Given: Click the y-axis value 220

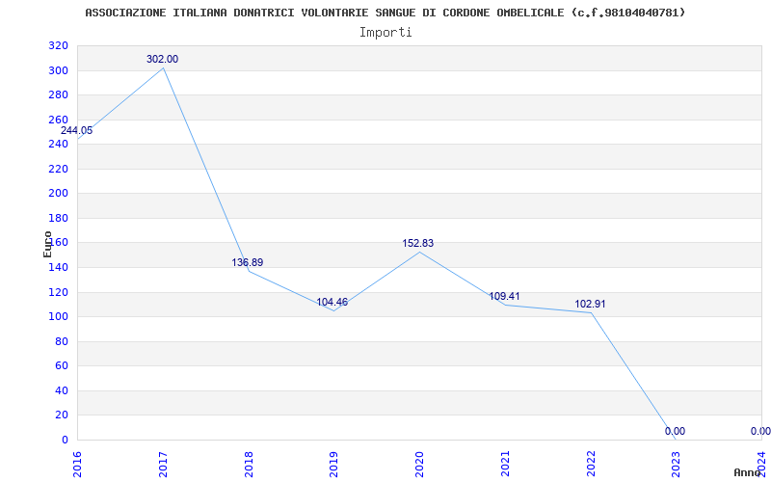Looking at the screenshot, I should pyautogui.click(x=59, y=170).
